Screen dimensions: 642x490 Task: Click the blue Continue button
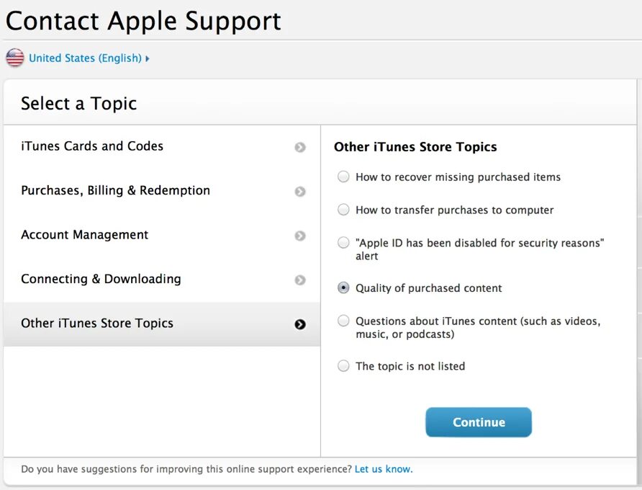[x=479, y=422]
